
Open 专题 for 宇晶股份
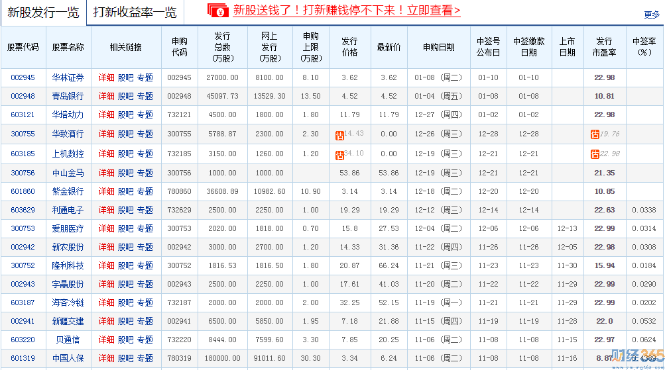coord(145,284)
